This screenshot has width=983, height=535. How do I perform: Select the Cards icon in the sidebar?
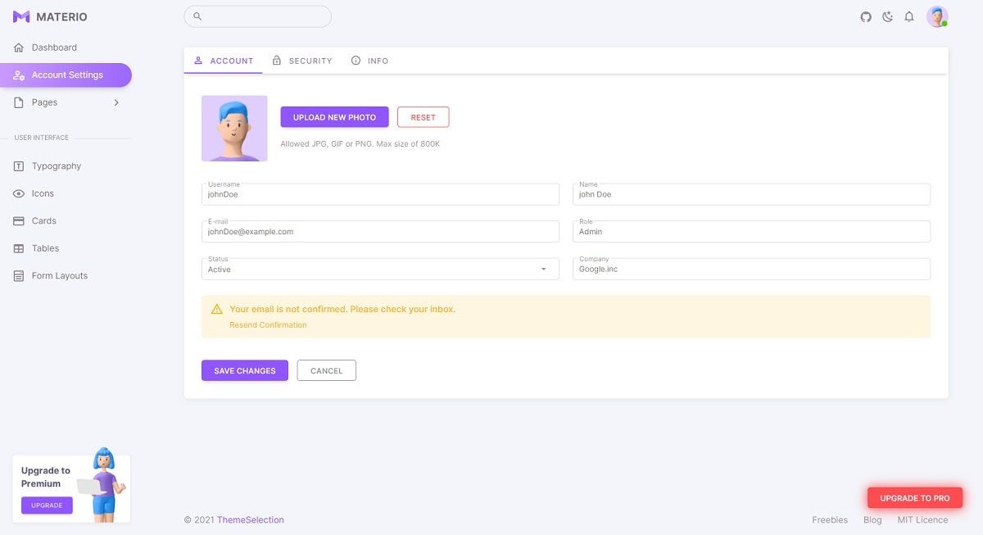coord(18,220)
